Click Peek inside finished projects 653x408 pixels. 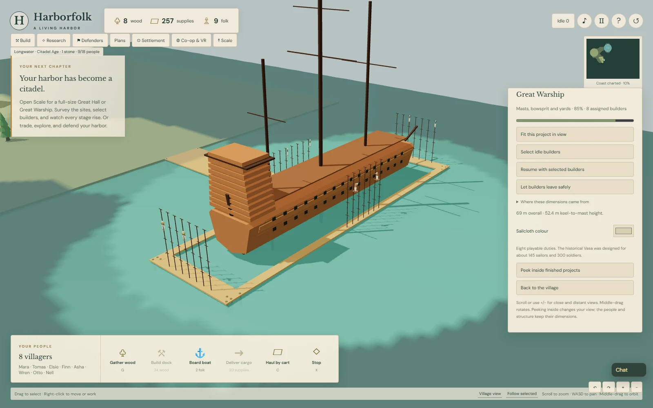[575, 270]
